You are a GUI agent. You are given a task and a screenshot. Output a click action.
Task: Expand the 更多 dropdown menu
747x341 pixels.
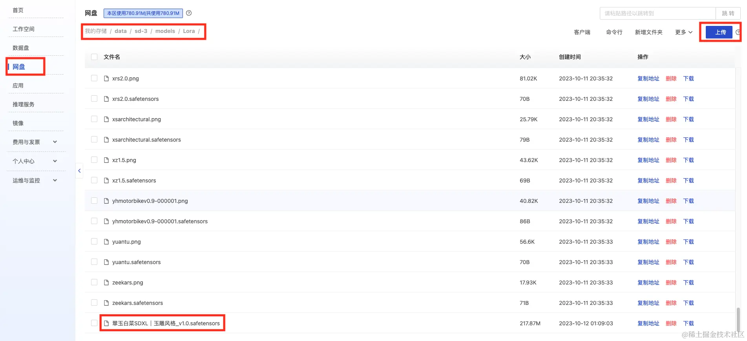(684, 32)
